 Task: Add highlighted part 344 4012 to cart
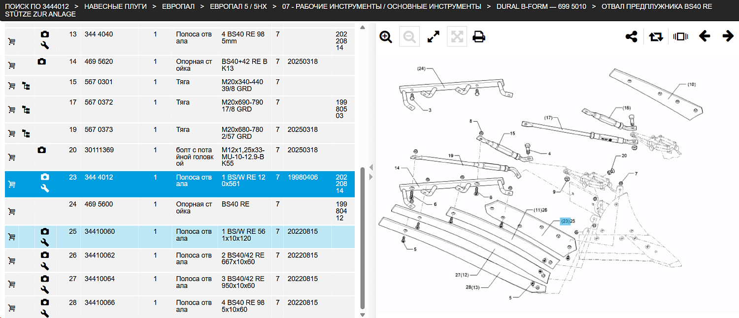pyautogui.click(x=12, y=184)
